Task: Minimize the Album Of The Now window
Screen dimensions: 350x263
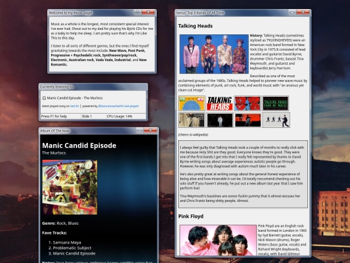Action: coord(139,130)
